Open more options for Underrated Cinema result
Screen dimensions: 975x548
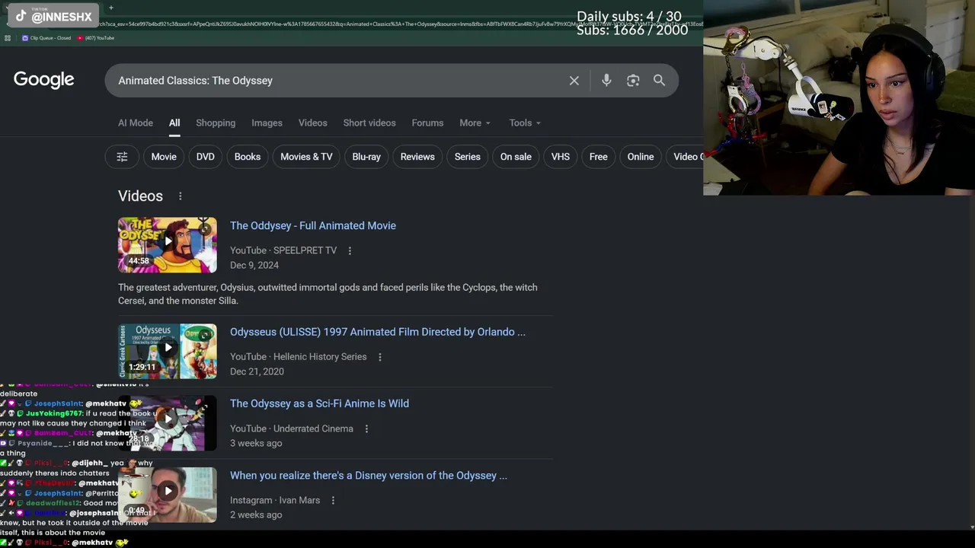click(366, 429)
